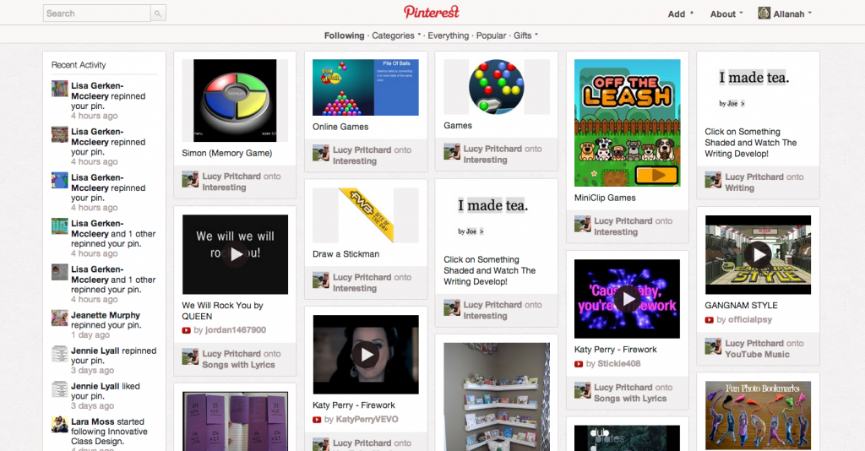This screenshot has width=865, height=451.
Task: Click Lucy Pritchard avatar under Simon game
Action: click(x=190, y=179)
